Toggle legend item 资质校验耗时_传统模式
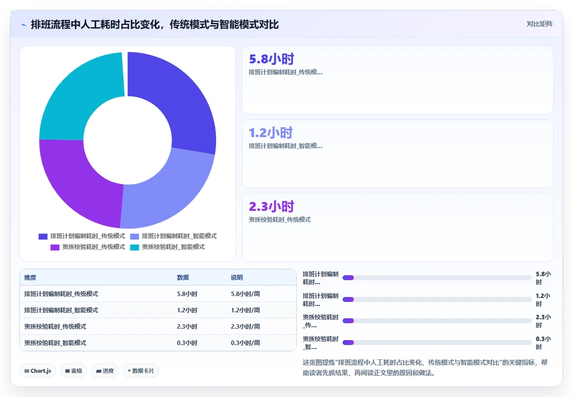The image size is (573, 397). 88,247
